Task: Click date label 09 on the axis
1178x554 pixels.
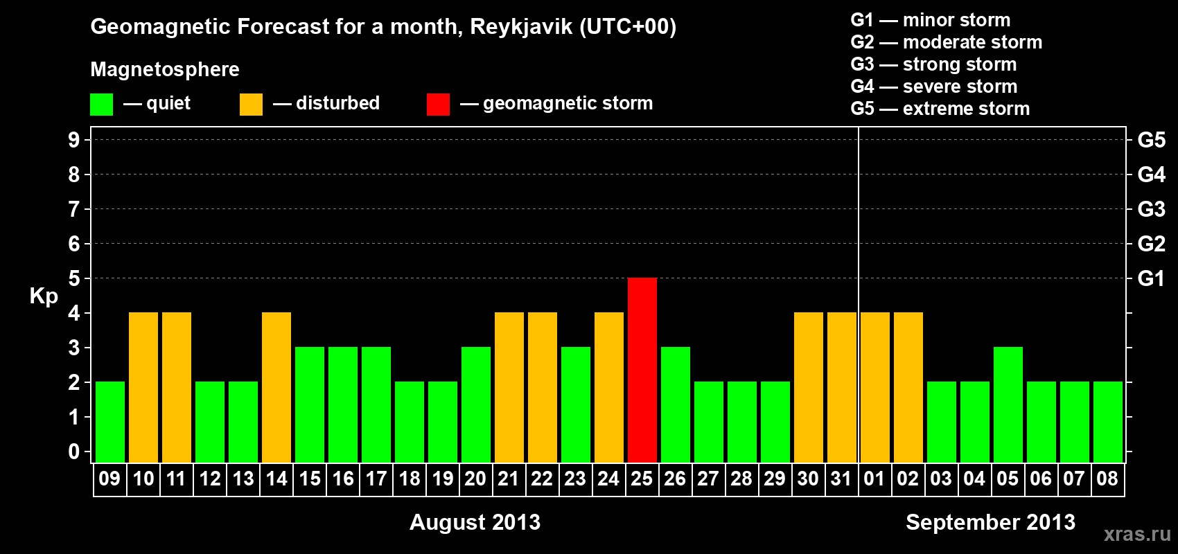Action: pyautogui.click(x=109, y=479)
